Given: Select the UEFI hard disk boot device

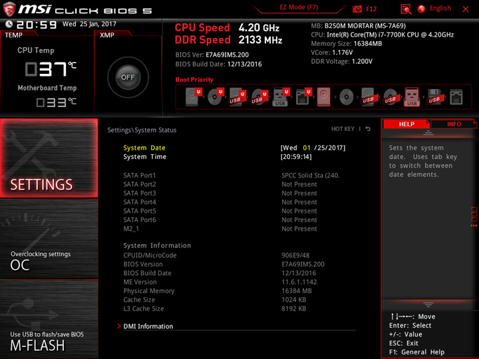Looking at the screenshot, I should [x=194, y=97].
